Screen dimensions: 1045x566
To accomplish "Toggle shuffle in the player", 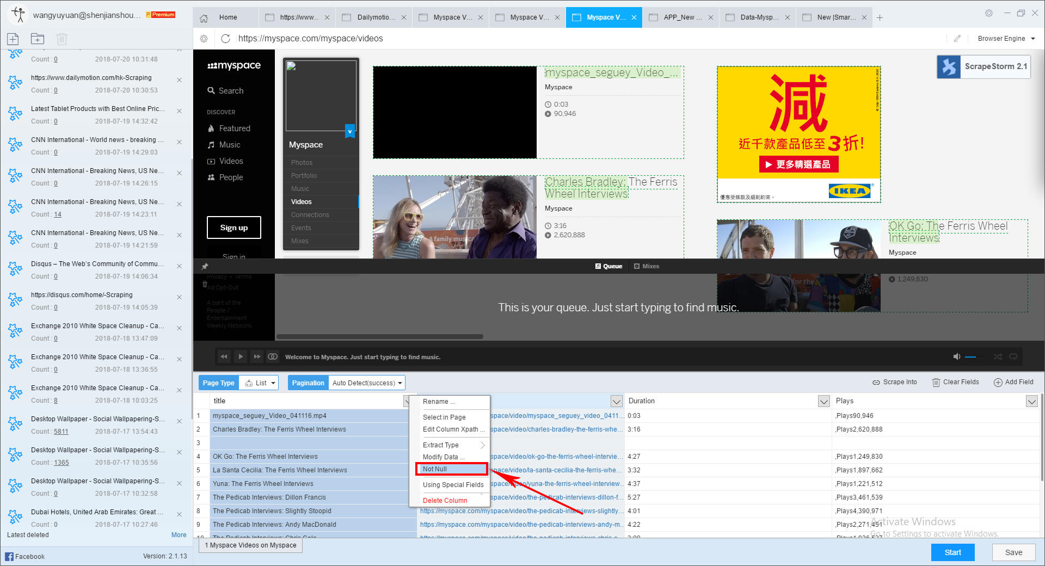I will [998, 356].
